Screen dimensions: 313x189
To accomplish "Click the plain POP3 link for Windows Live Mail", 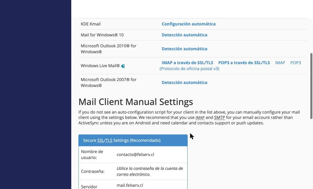I will point(295,63).
